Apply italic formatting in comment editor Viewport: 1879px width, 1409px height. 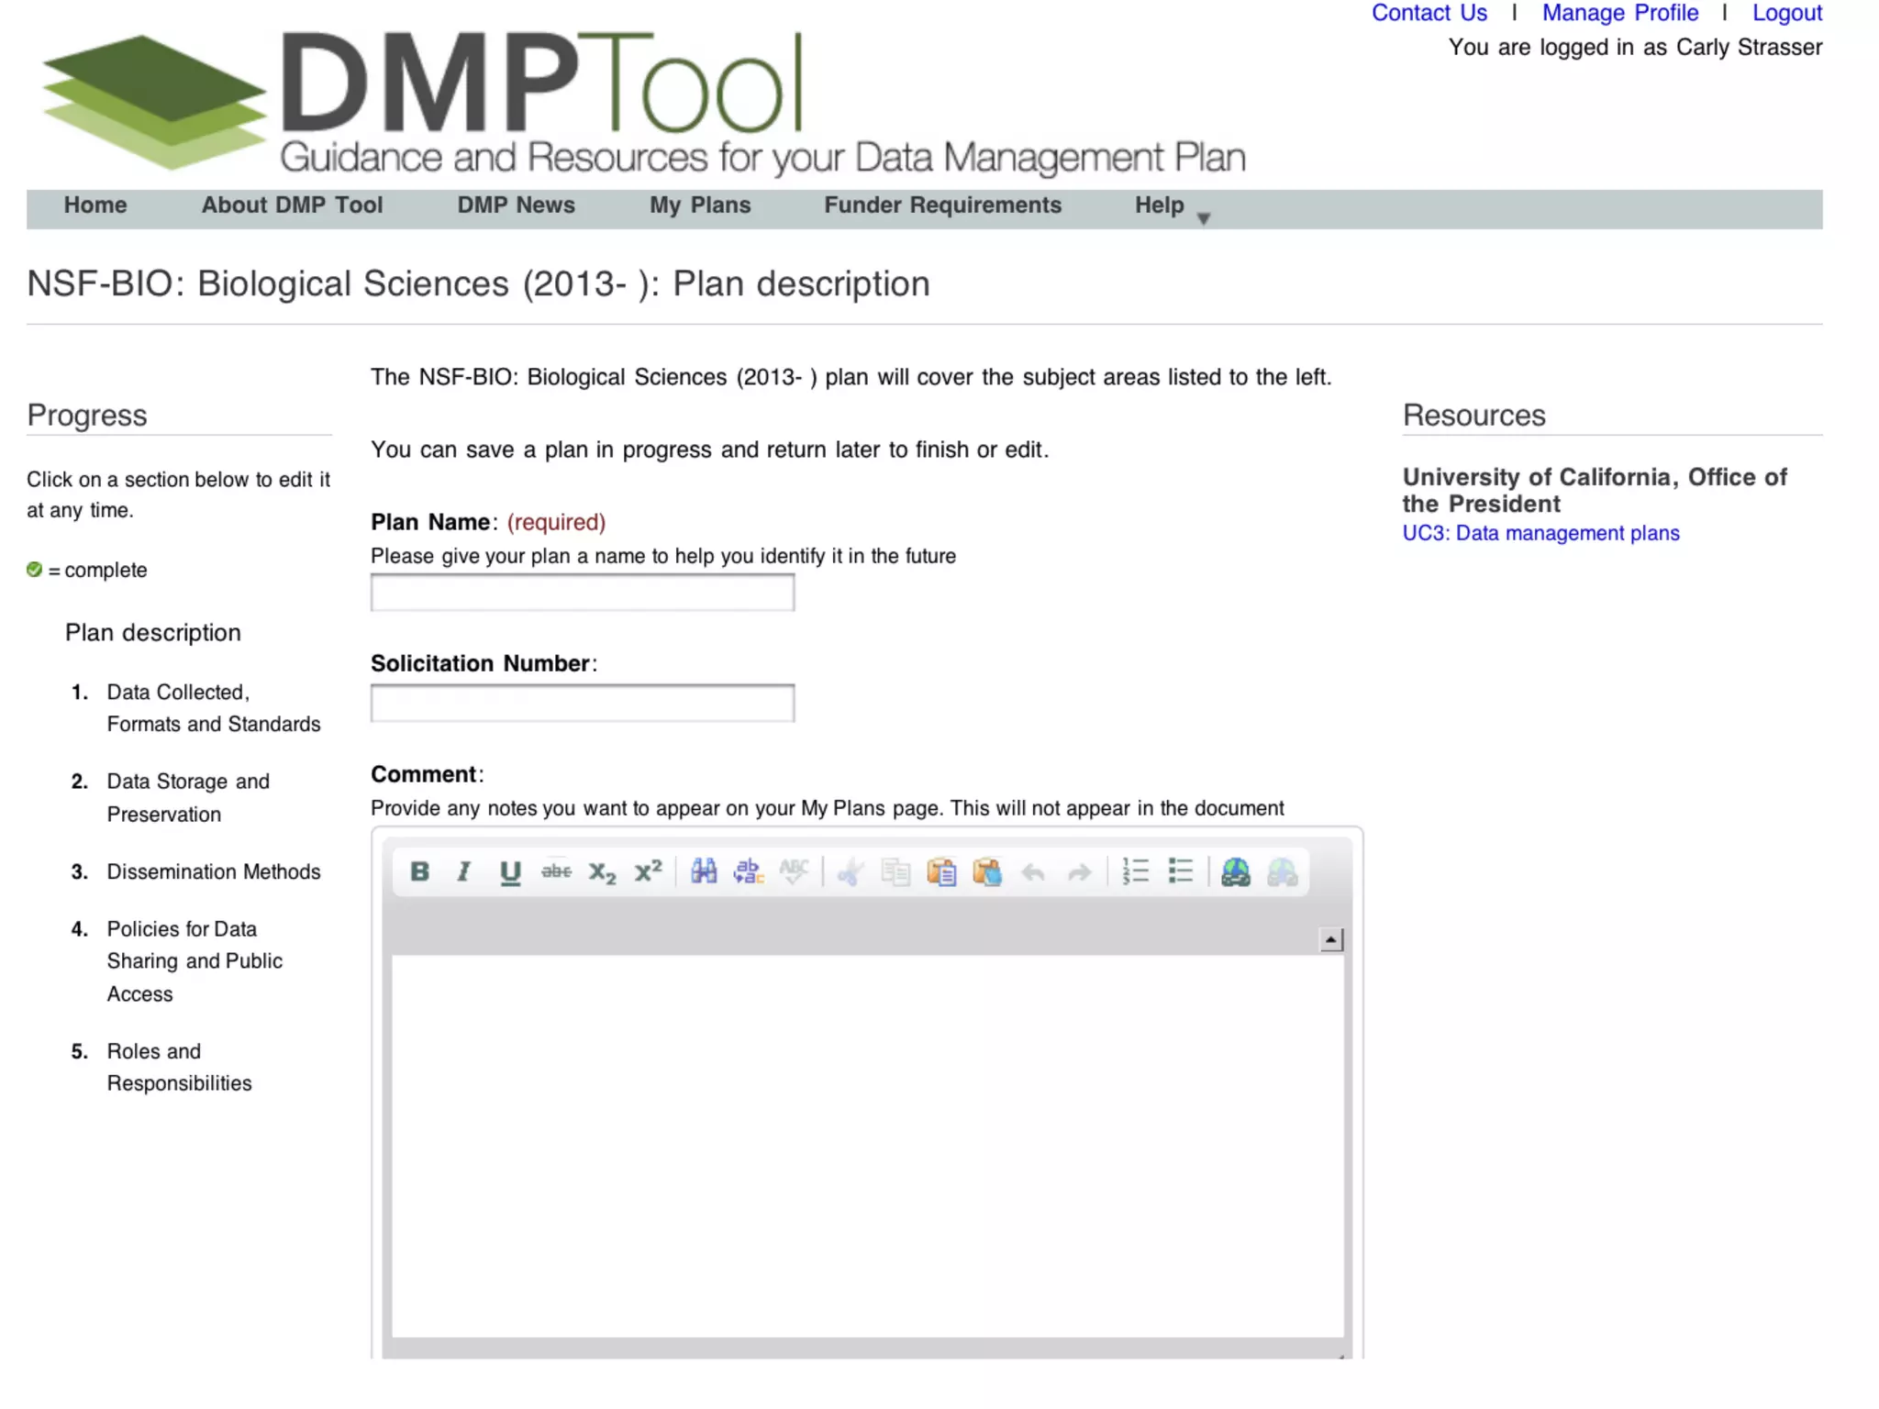coord(464,871)
